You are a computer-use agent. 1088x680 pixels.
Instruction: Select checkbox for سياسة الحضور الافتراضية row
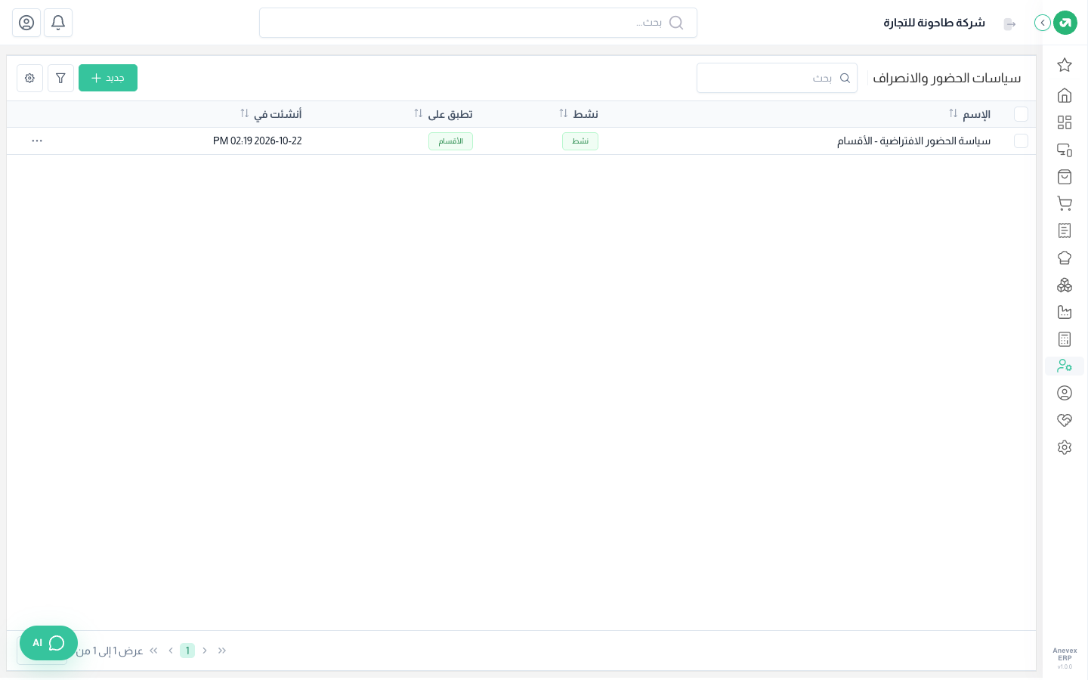point(1021,141)
